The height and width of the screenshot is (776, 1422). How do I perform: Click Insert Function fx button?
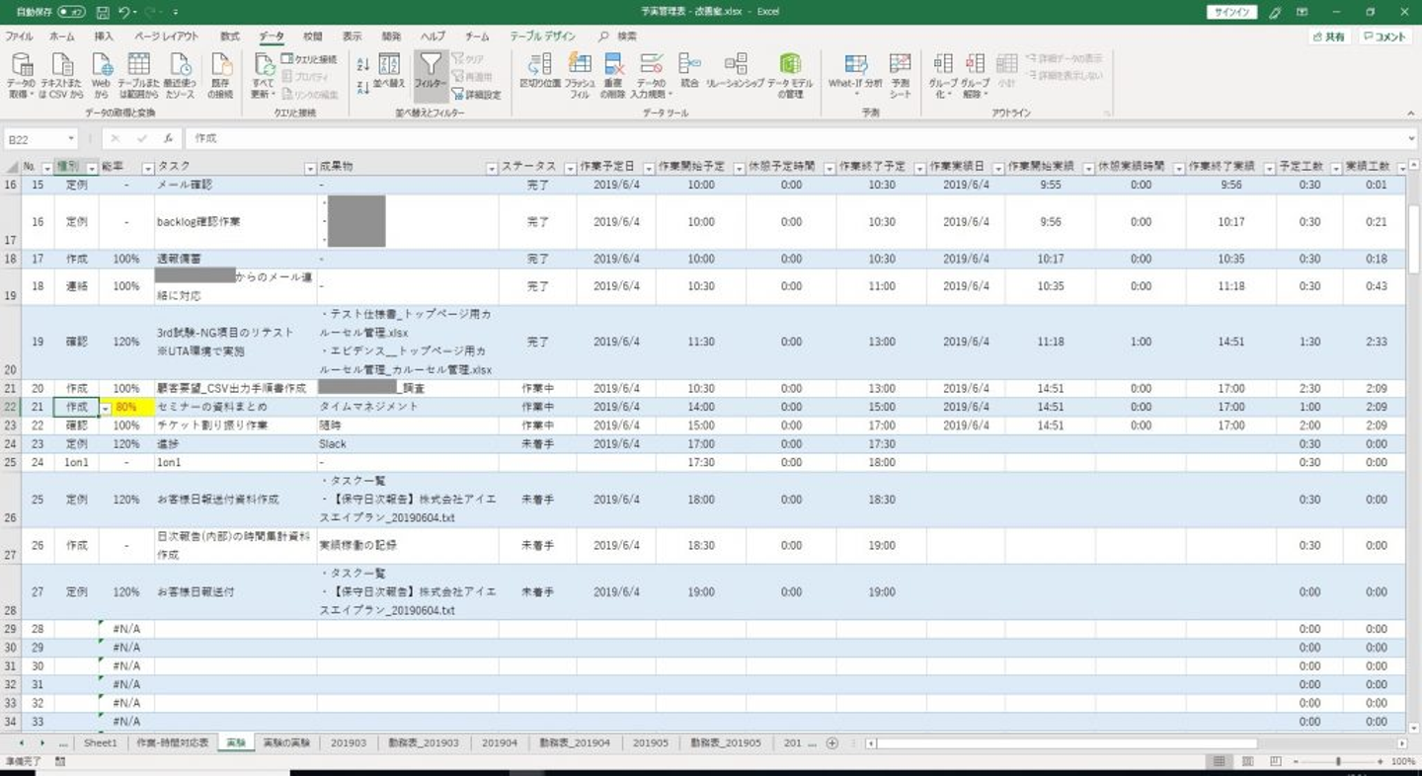pos(169,139)
